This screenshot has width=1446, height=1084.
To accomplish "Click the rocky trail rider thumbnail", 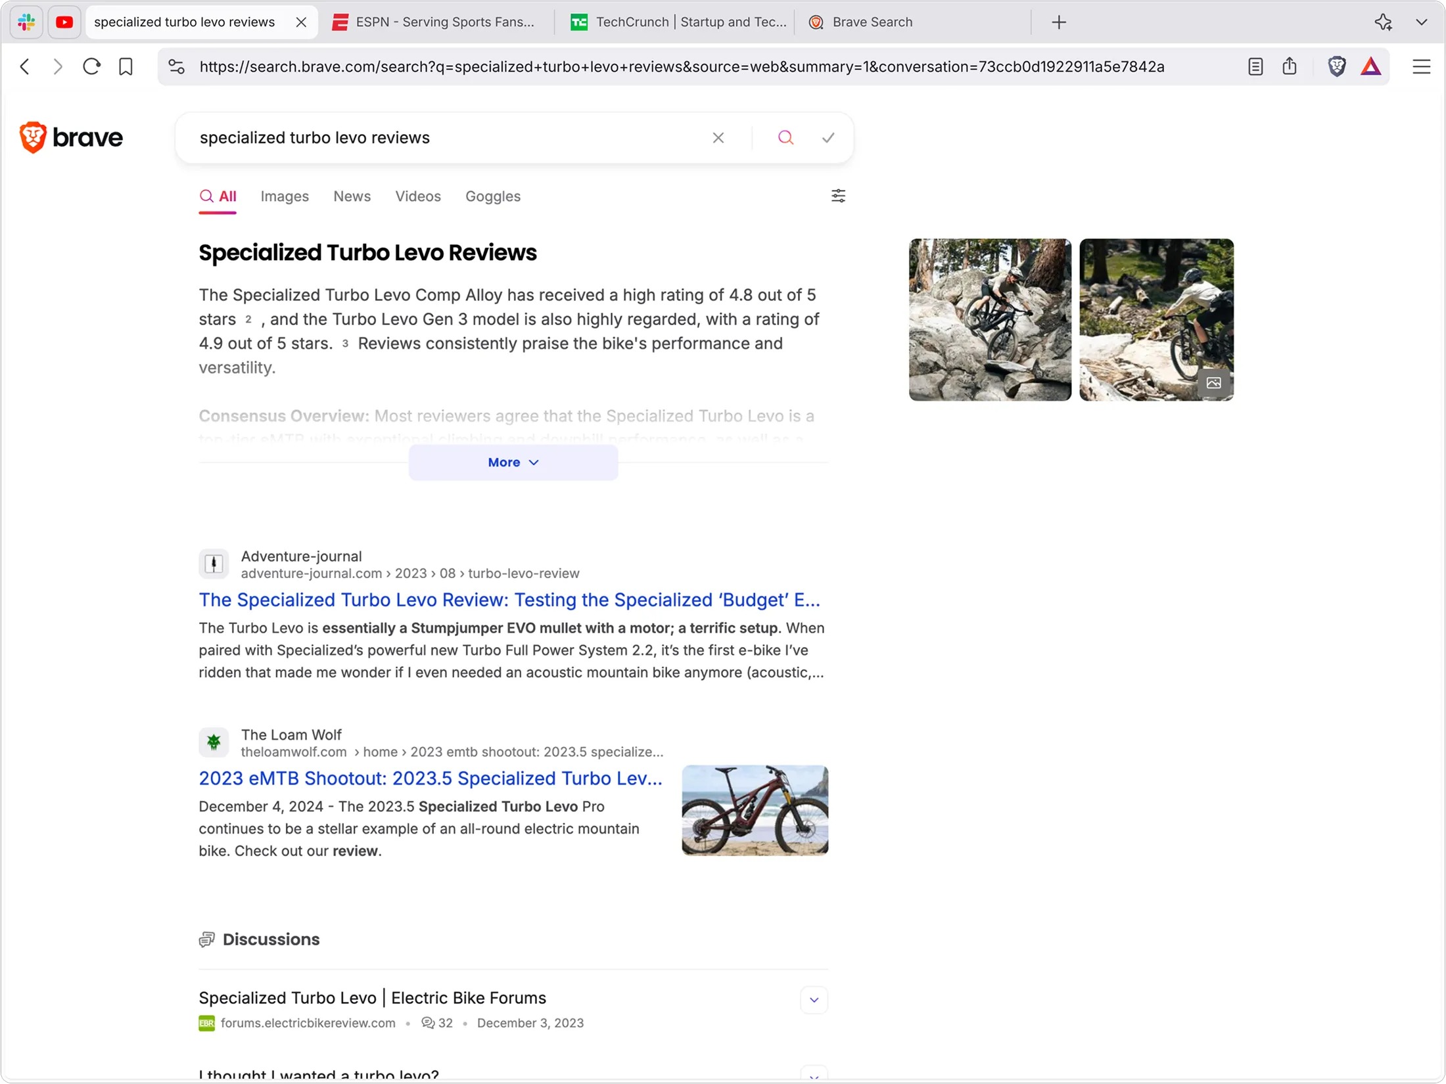I will [x=989, y=319].
